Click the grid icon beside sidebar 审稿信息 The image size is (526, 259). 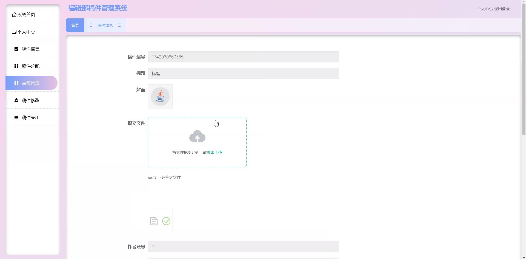coord(16,83)
